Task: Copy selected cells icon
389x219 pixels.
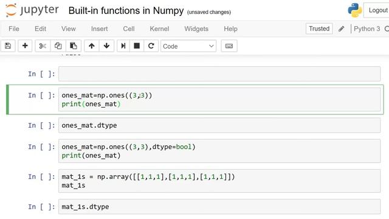Action: point(58,46)
